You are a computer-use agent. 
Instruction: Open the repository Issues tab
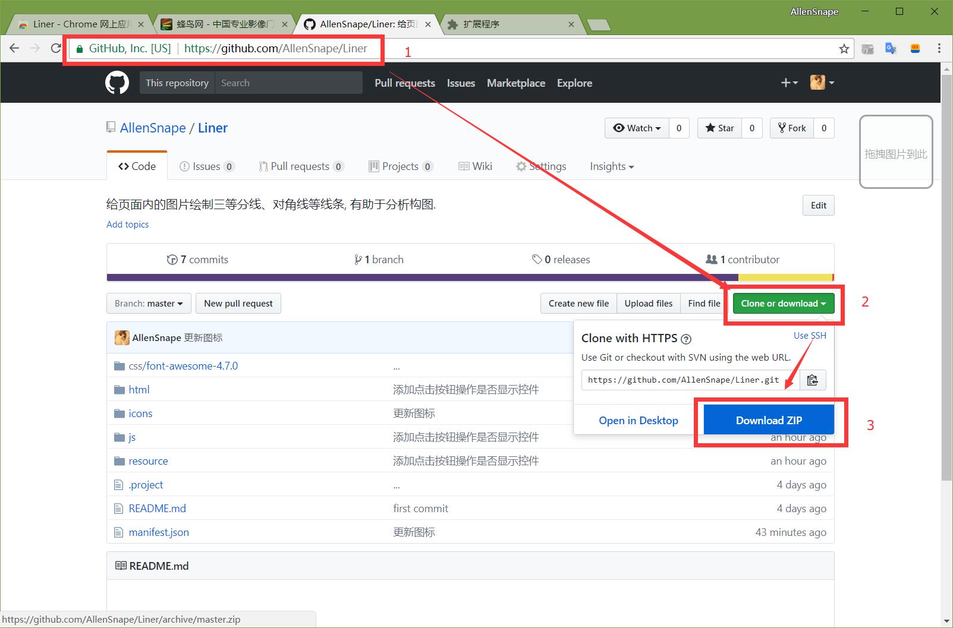point(207,166)
